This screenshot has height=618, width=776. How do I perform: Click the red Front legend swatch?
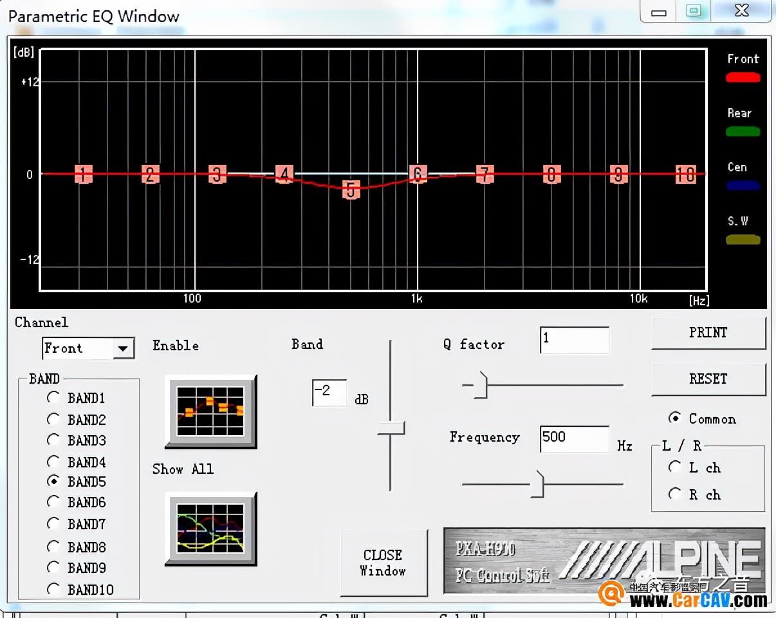click(x=743, y=78)
